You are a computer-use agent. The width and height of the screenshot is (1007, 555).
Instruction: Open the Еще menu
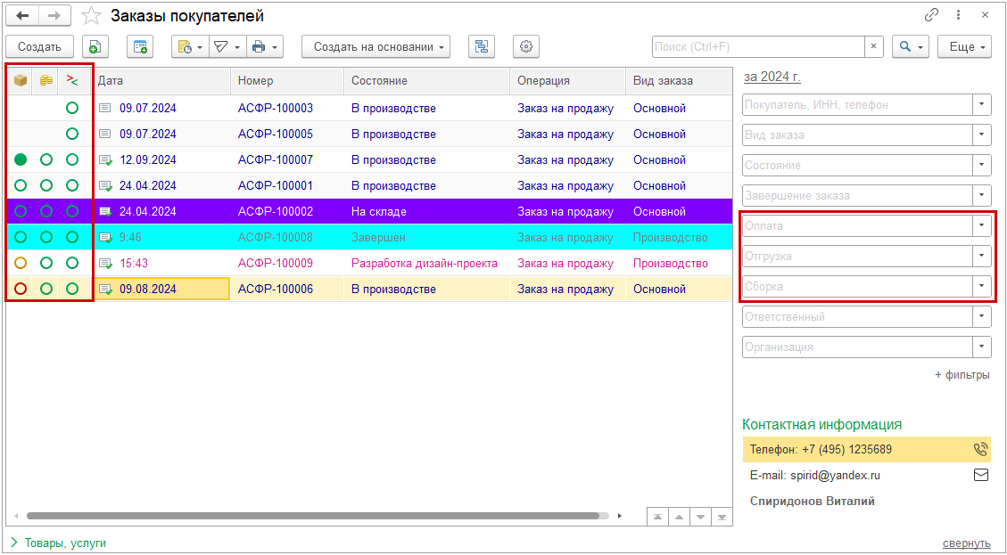click(964, 46)
